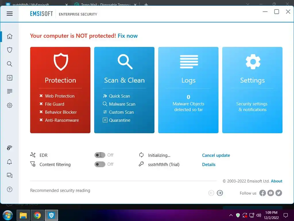Click Security settings & notifications text
This screenshot has width=294, height=221.
click(x=252, y=106)
